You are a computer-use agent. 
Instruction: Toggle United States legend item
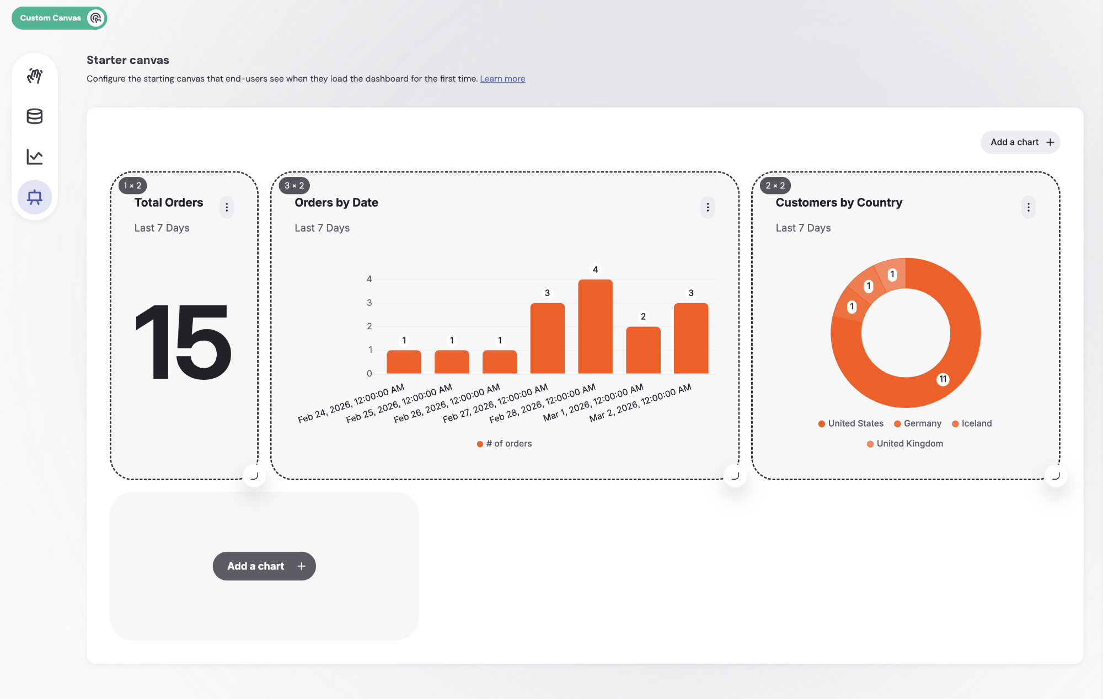pyautogui.click(x=851, y=423)
